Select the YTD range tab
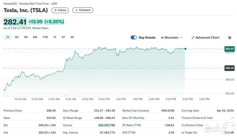Screen dimensions: 237x137 45,37
